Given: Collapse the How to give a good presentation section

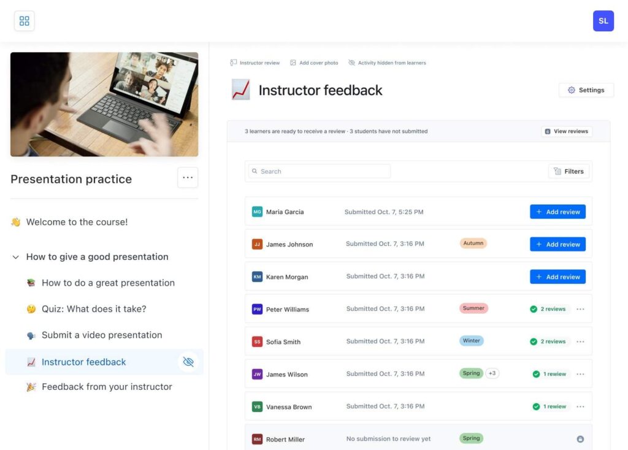Looking at the screenshot, I should click(15, 257).
